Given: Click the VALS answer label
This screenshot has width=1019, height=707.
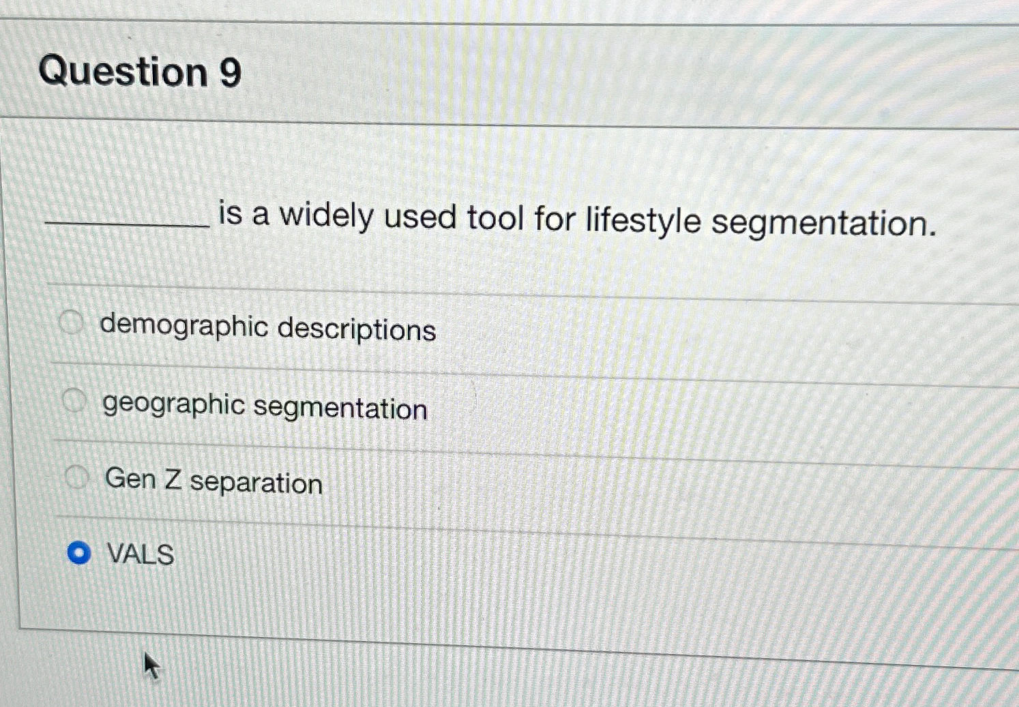Looking at the screenshot, I should pyautogui.click(x=141, y=555).
